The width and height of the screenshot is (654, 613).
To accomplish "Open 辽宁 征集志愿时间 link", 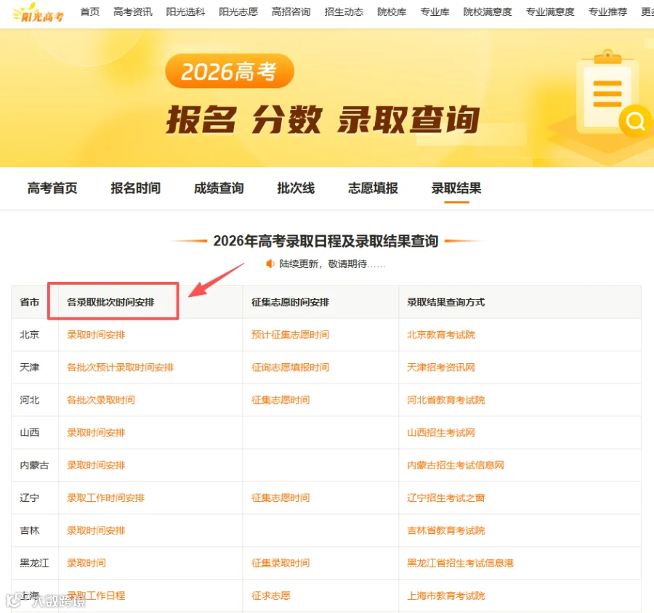I will (x=280, y=498).
